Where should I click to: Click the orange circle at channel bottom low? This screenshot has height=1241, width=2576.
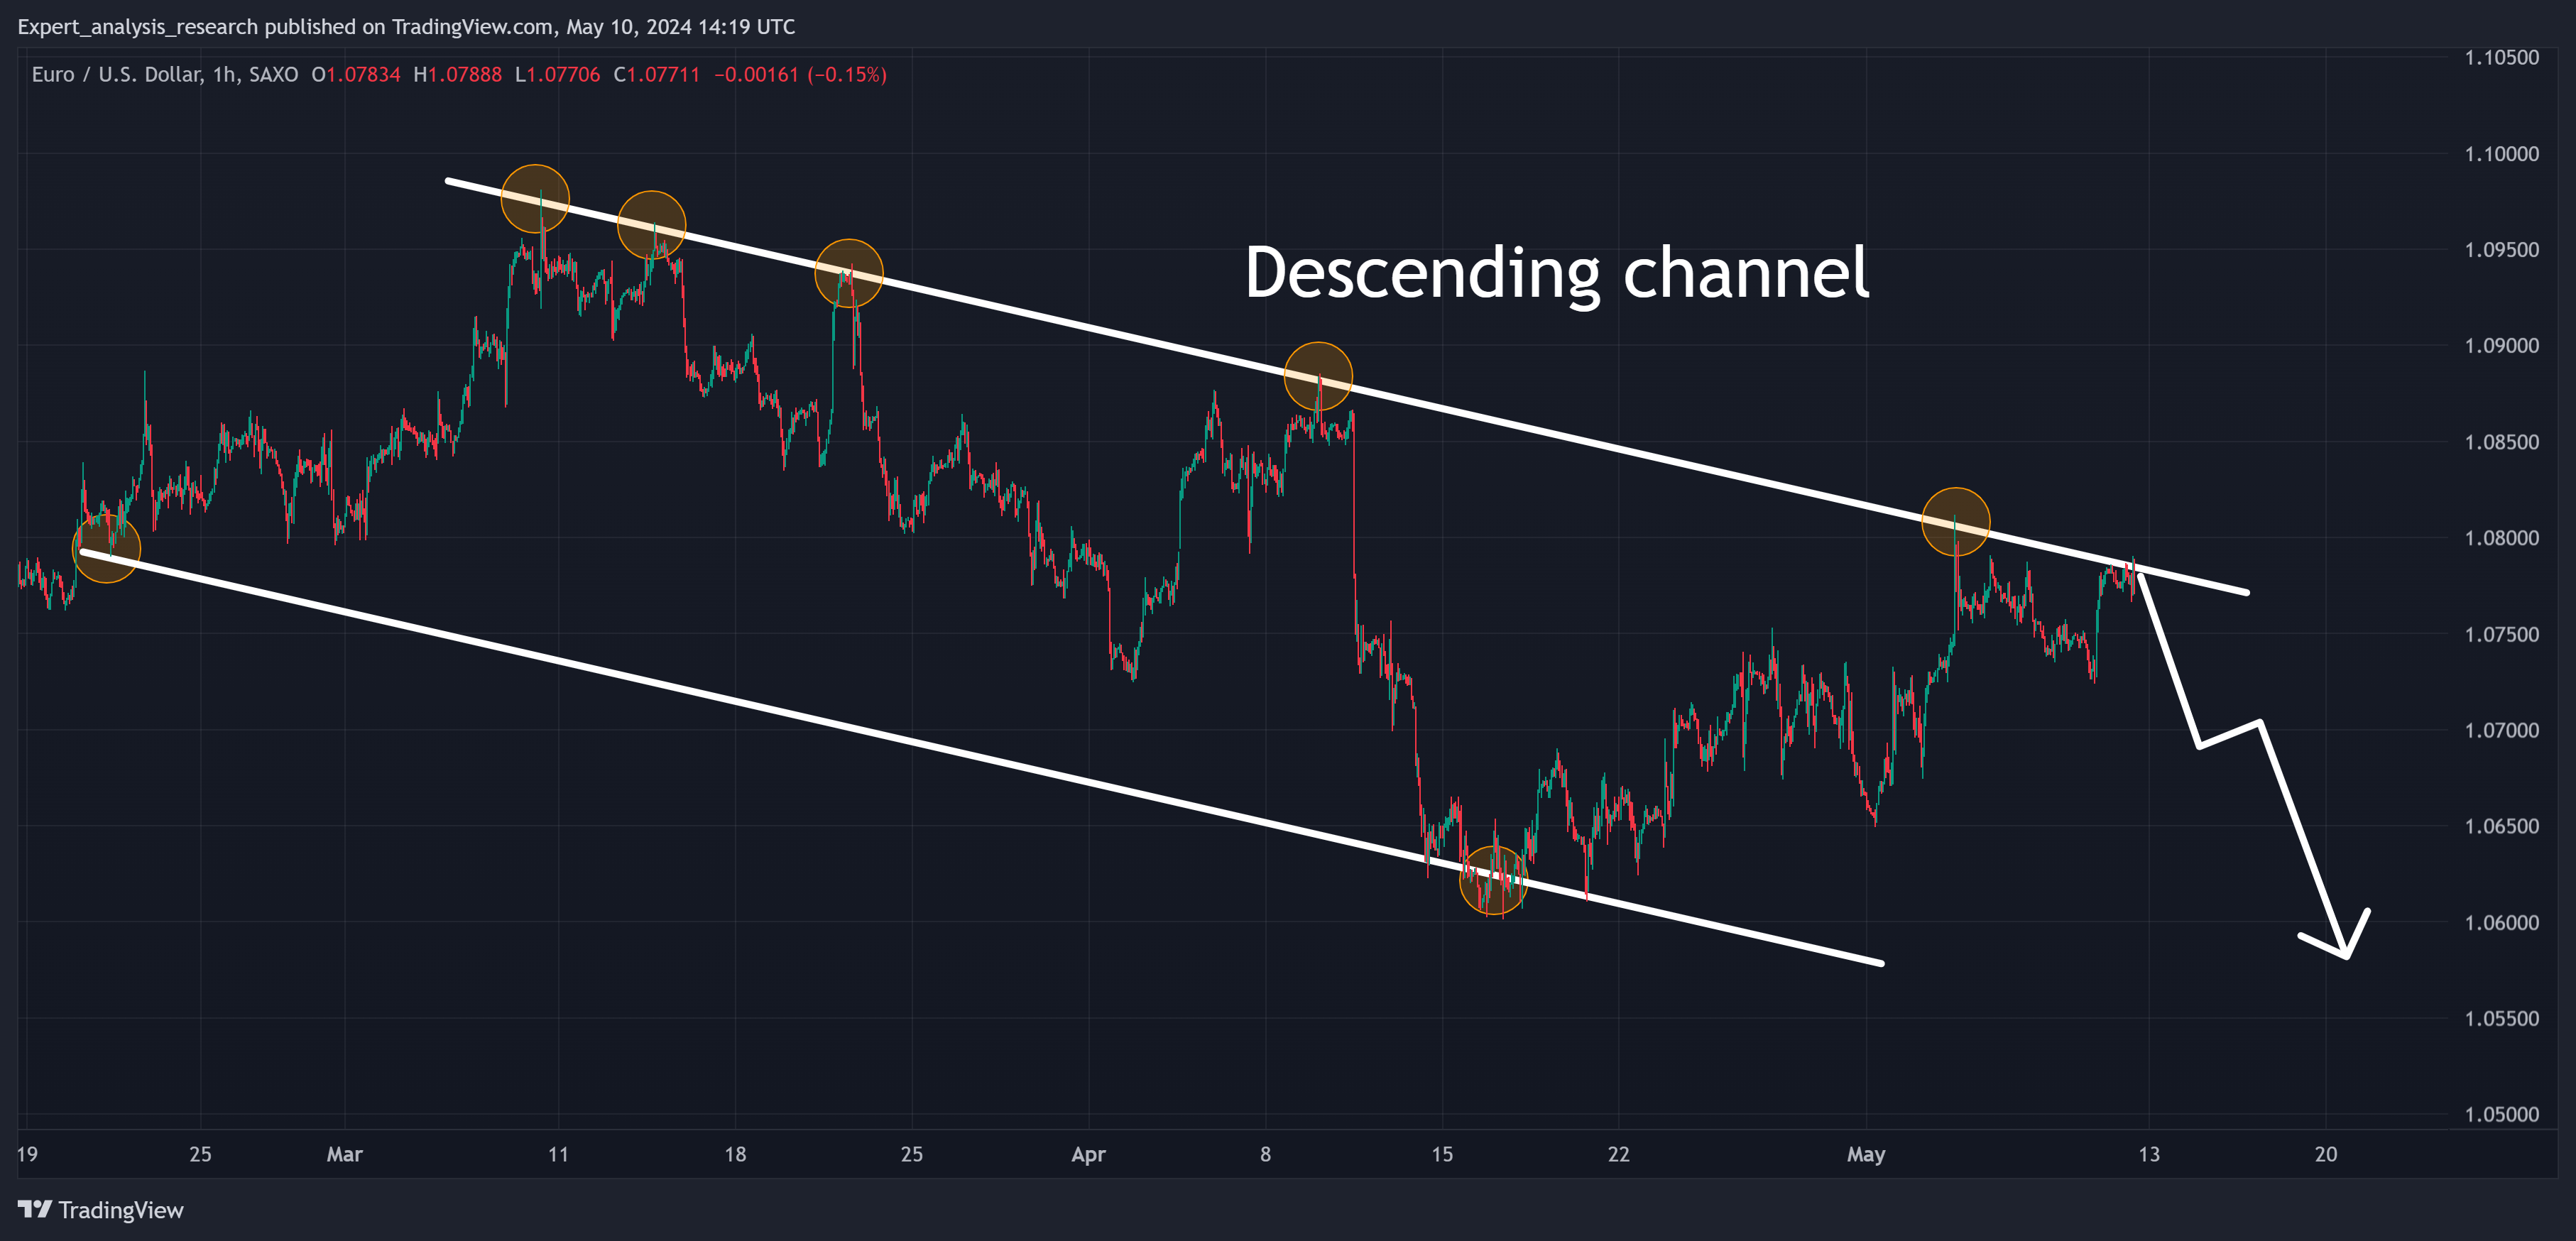1493,880
